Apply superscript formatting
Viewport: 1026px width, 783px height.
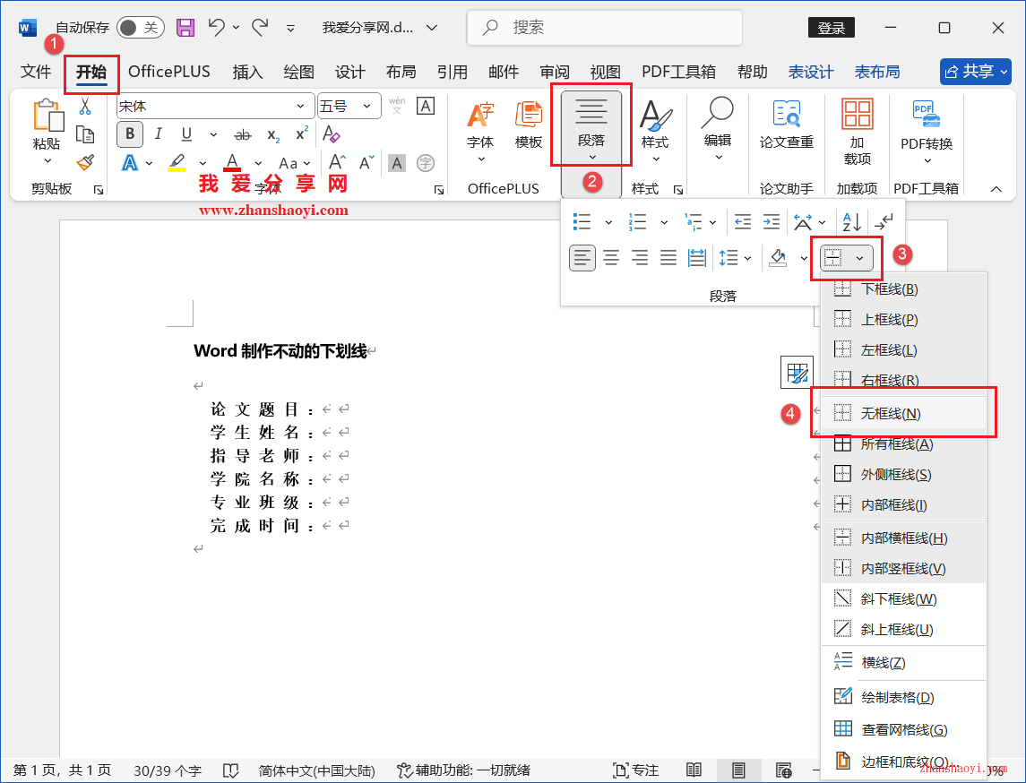302,133
